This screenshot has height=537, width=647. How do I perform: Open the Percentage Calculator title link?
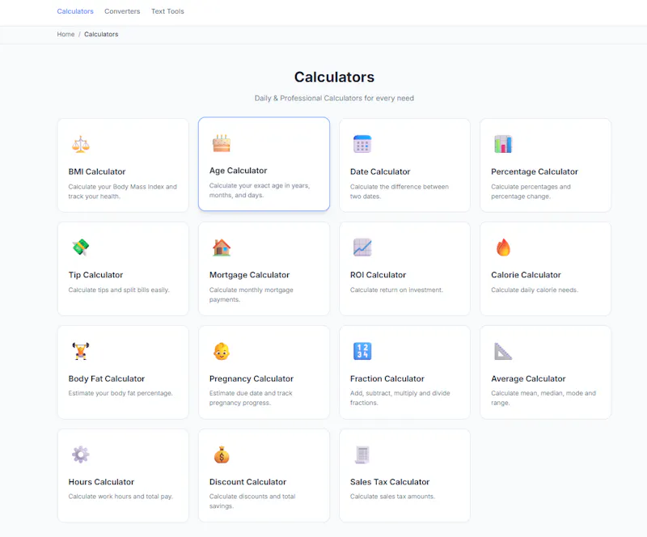point(535,171)
